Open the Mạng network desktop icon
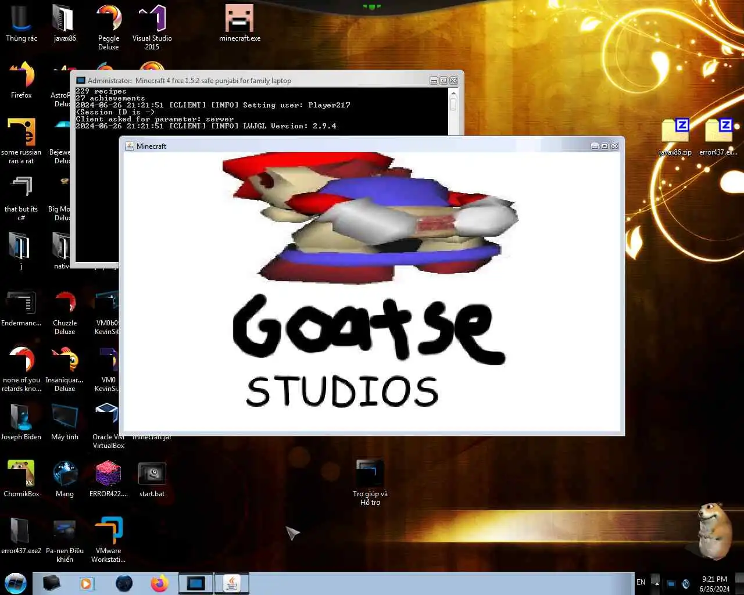Image resolution: width=744 pixels, height=595 pixels. tap(65, 479)
